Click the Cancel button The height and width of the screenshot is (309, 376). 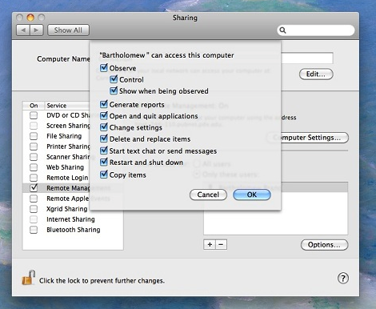(208, 195)
